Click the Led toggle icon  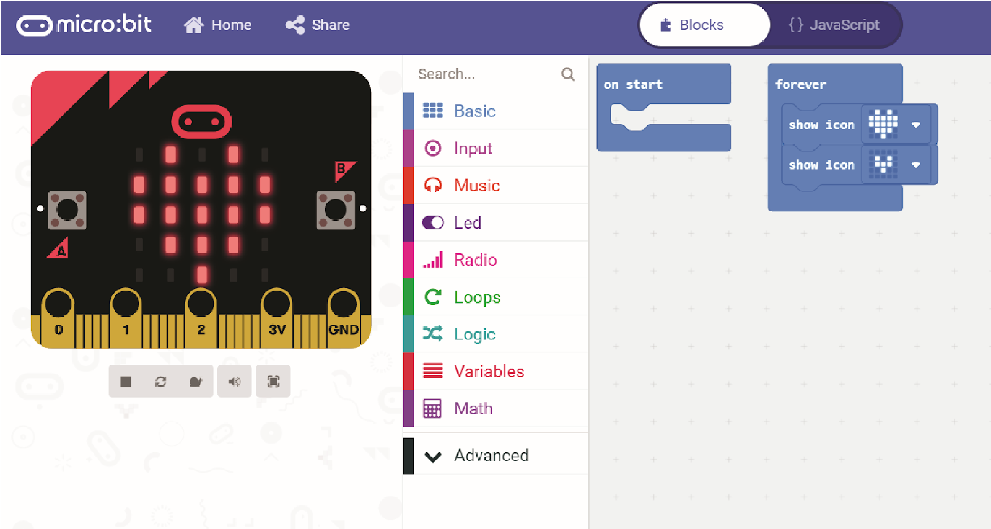pyautogui.click(x=433, y=222)
